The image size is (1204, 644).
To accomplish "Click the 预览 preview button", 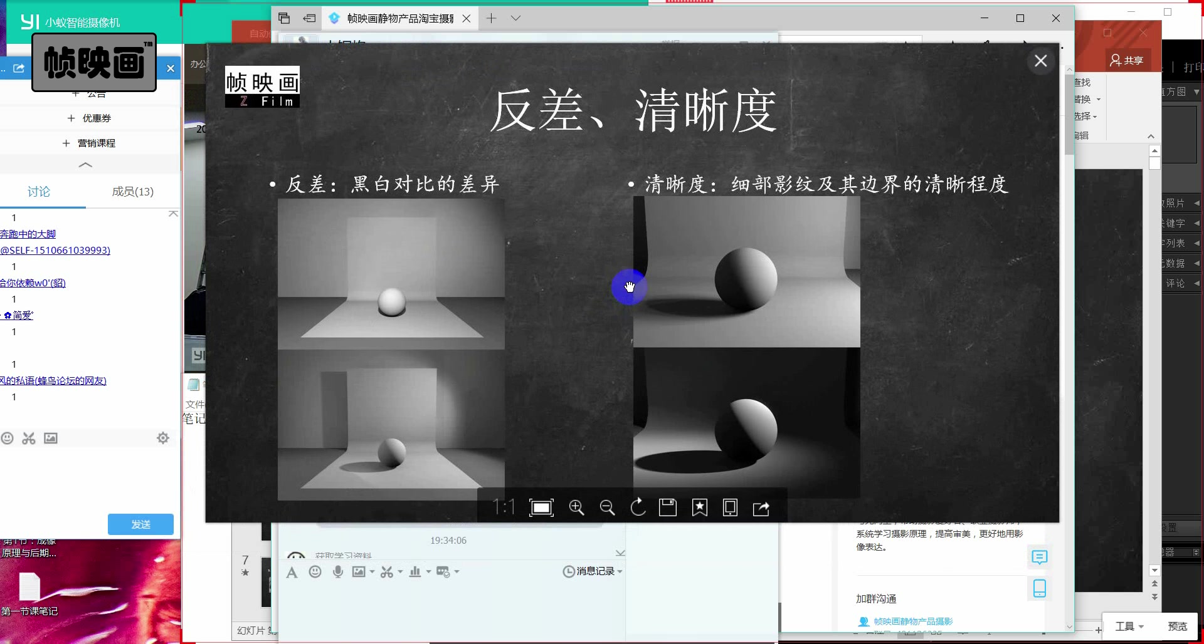I will click(1177, 626).
